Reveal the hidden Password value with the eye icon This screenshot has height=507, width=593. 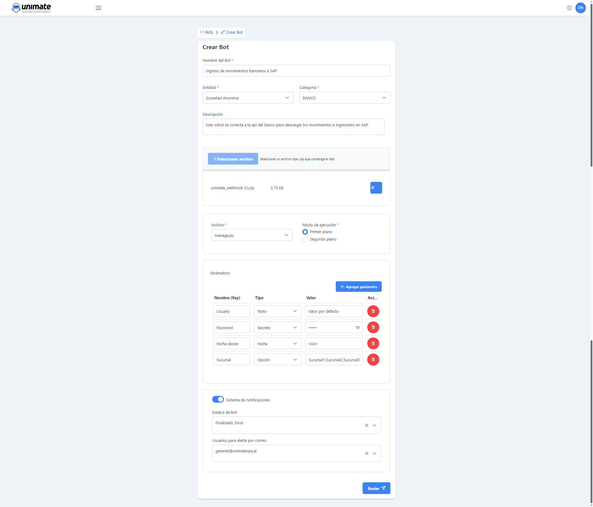[x=358, y=327]
